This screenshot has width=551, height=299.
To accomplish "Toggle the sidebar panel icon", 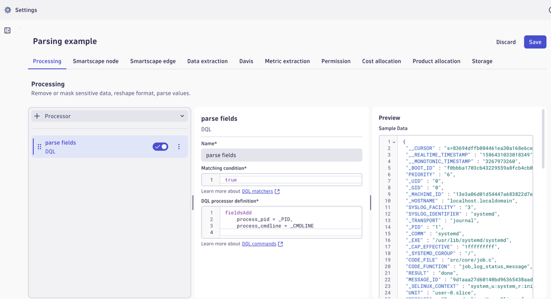I will [x=7, y=30].
